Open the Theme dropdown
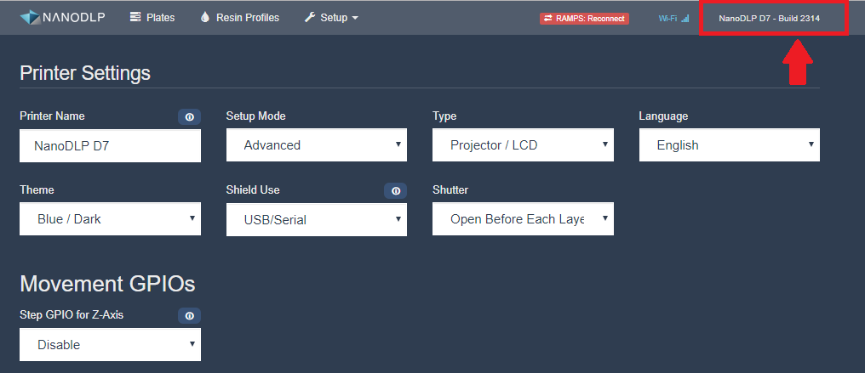Image resolution: width=865 pixels, height=373 pixels. 111,219
